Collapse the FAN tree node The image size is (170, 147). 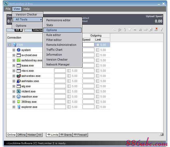pyautogui.click(x=10, y=45)
